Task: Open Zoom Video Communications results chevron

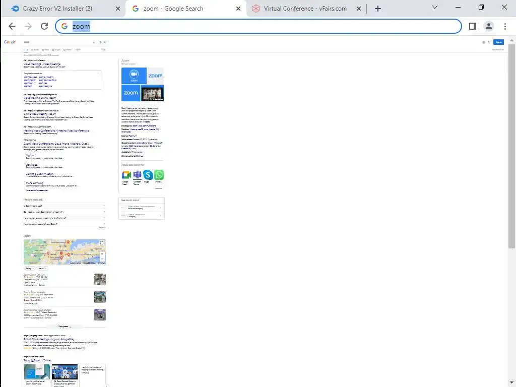Action: (161, 207)
